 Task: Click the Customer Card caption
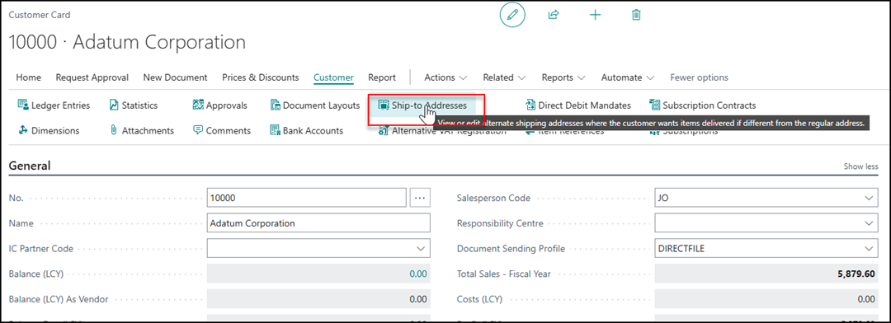[40, 15]
